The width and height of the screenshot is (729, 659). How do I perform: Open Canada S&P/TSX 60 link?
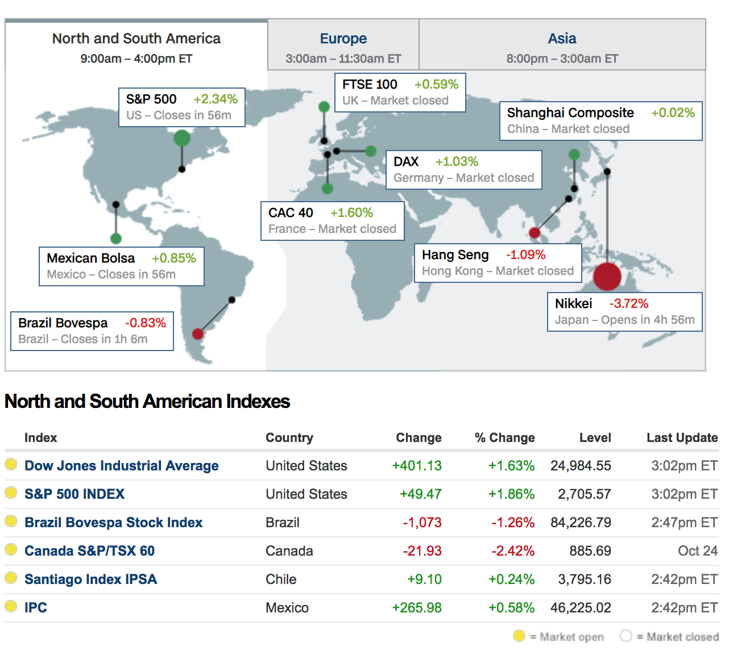tap(90, 551)
